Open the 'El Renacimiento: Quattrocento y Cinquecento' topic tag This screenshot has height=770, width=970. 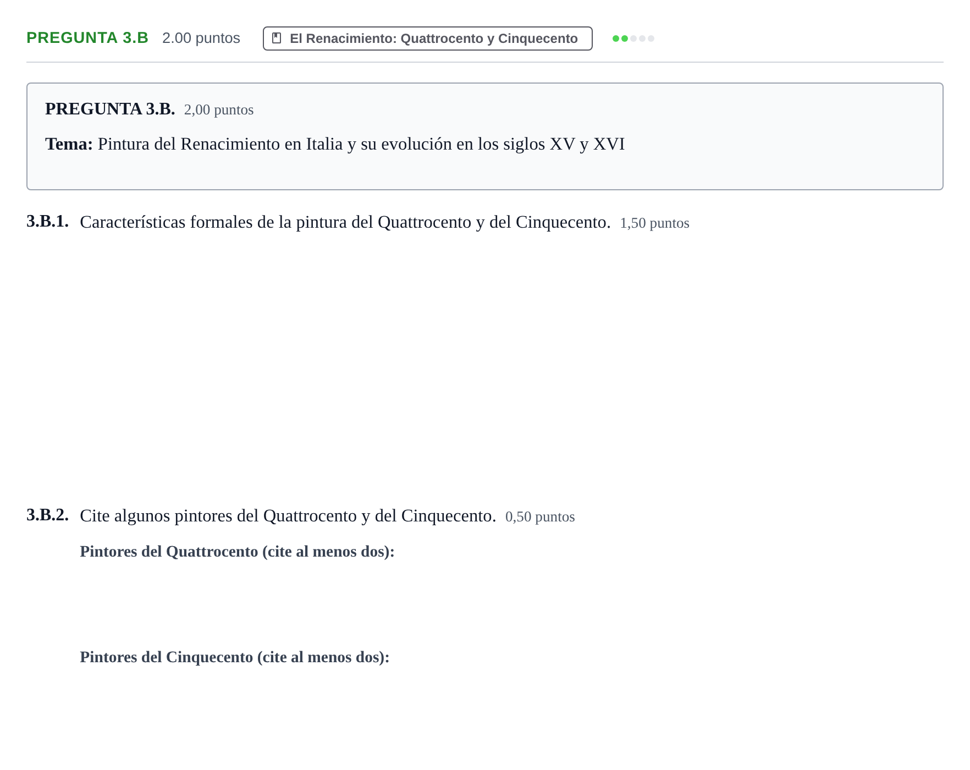(x=427, y=38)
